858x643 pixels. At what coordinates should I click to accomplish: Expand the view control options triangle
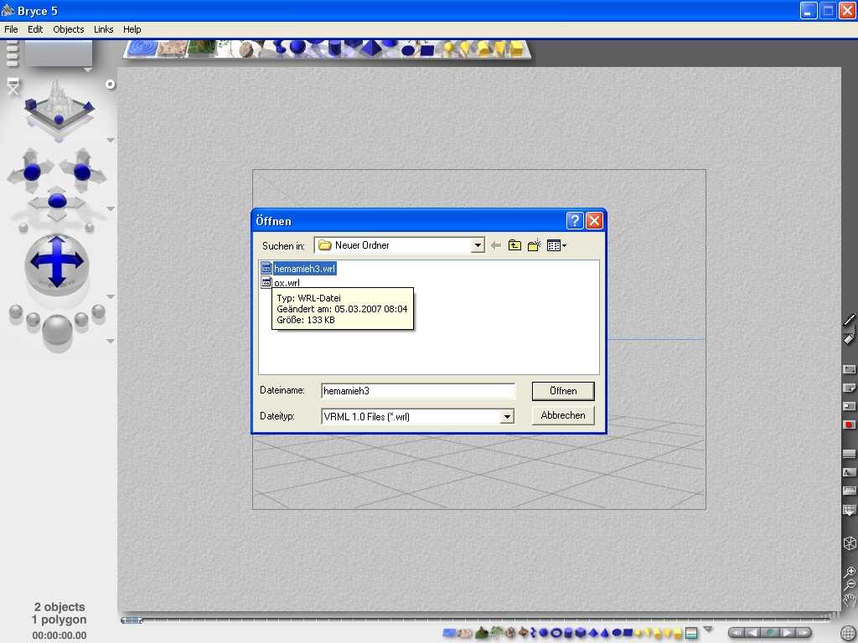pyautogui.click(x=110, y=141)
